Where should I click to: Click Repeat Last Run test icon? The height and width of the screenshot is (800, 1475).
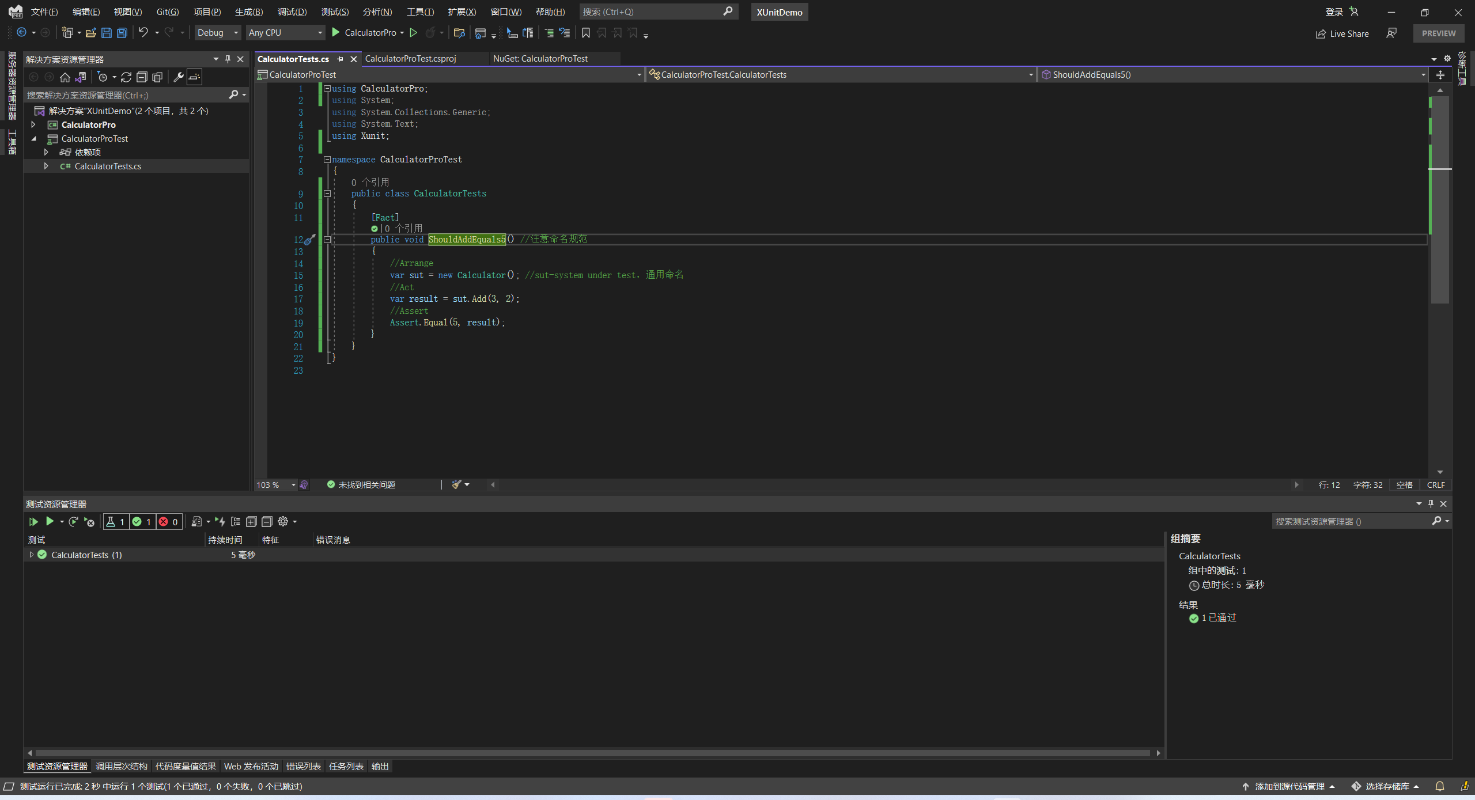click(73, 522)
